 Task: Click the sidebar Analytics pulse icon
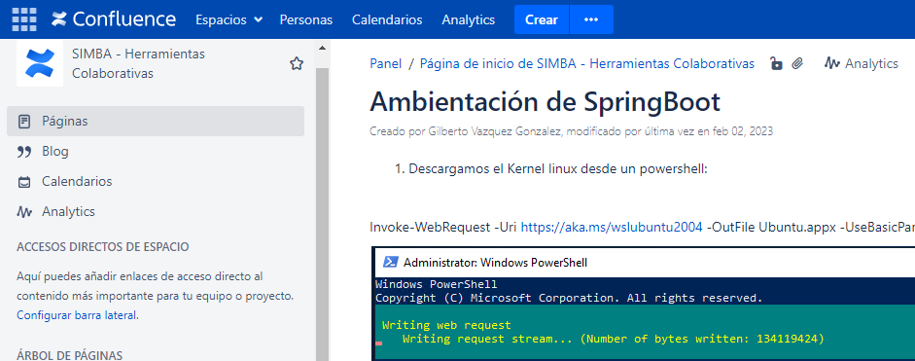pyautogui.click(x=24, y=211)
